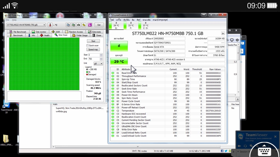This screenshot has height=157, width=280.
Task: Select the TeamViewer 10 desktop shortcut
Action: 7,108
